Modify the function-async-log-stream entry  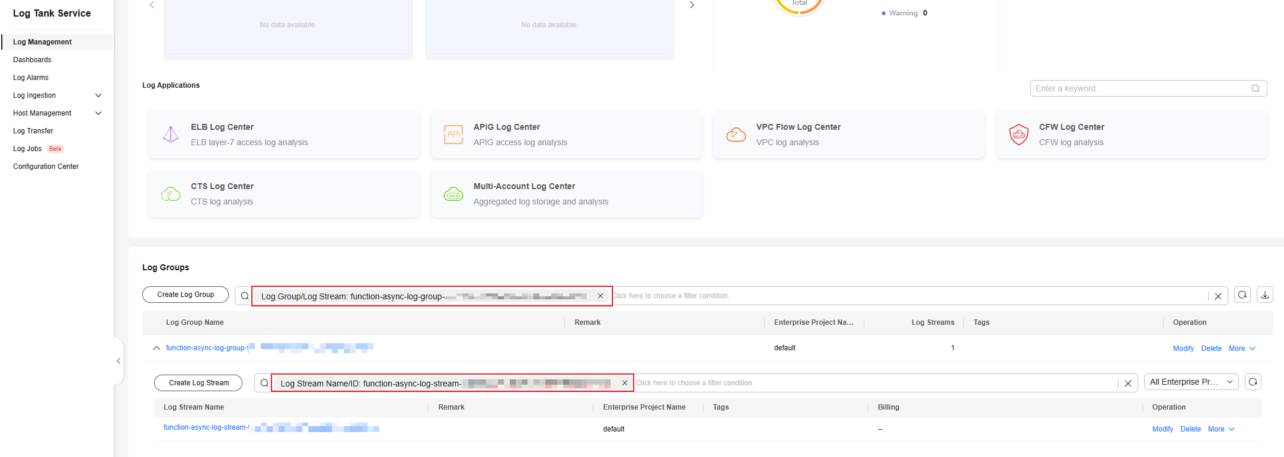(1162, 429)
